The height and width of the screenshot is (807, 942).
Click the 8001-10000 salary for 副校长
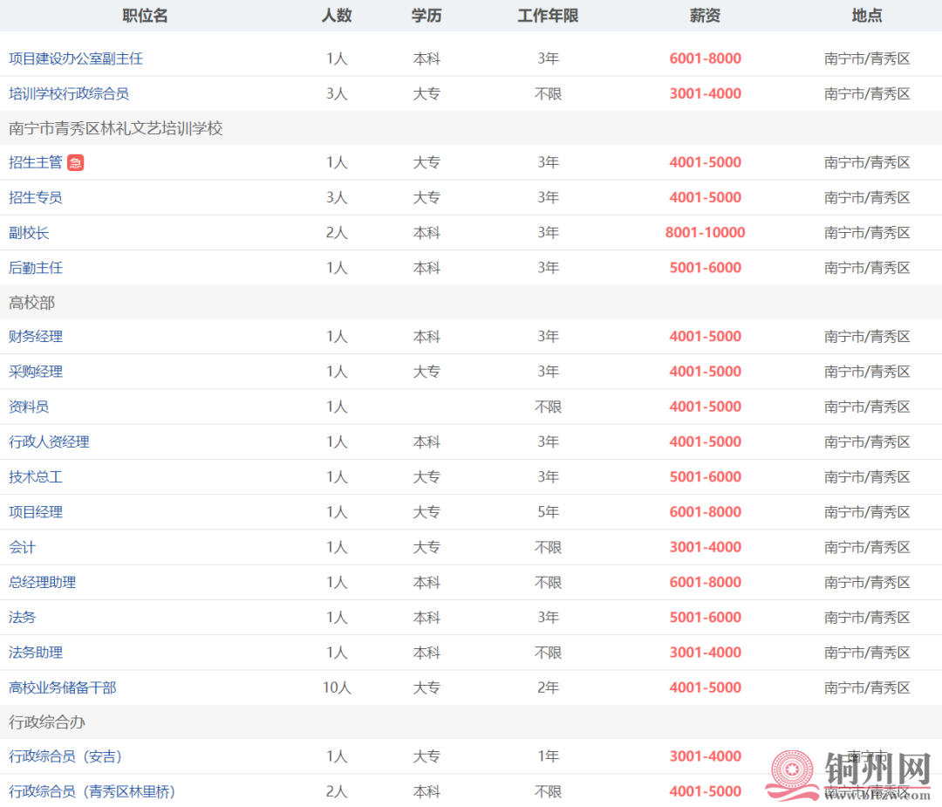click(705, 233)
